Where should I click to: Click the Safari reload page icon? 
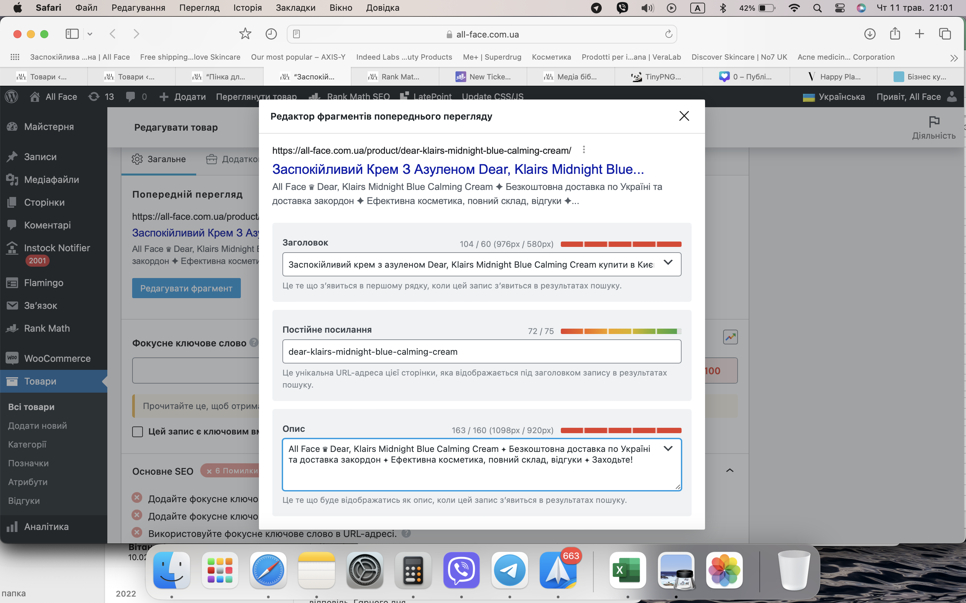(x=668, y=34)
